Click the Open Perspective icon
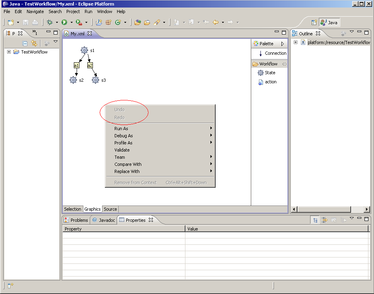 click(314, 23)
